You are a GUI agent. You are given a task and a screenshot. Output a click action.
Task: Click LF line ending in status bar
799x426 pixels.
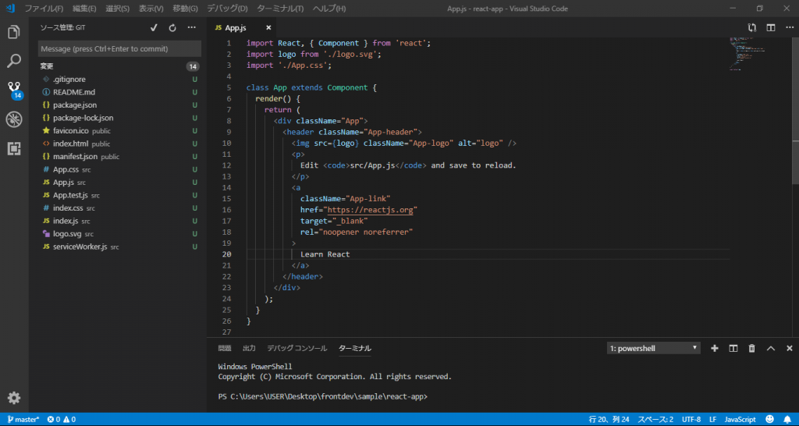coord(713,420)
